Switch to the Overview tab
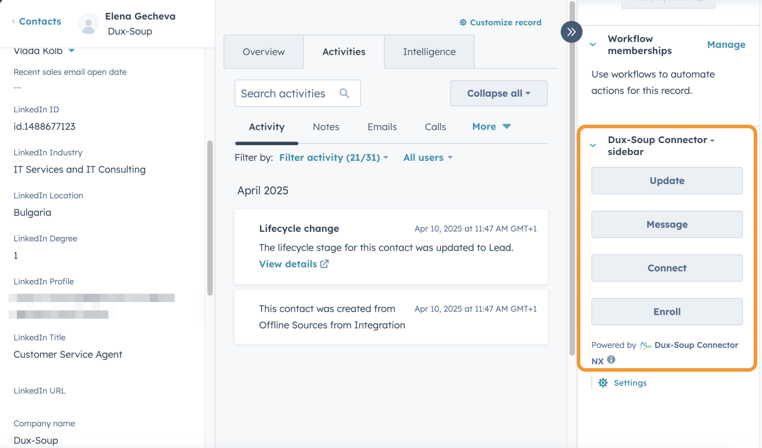The height and width of the screenshot is (448, 762). click(264, 52)
